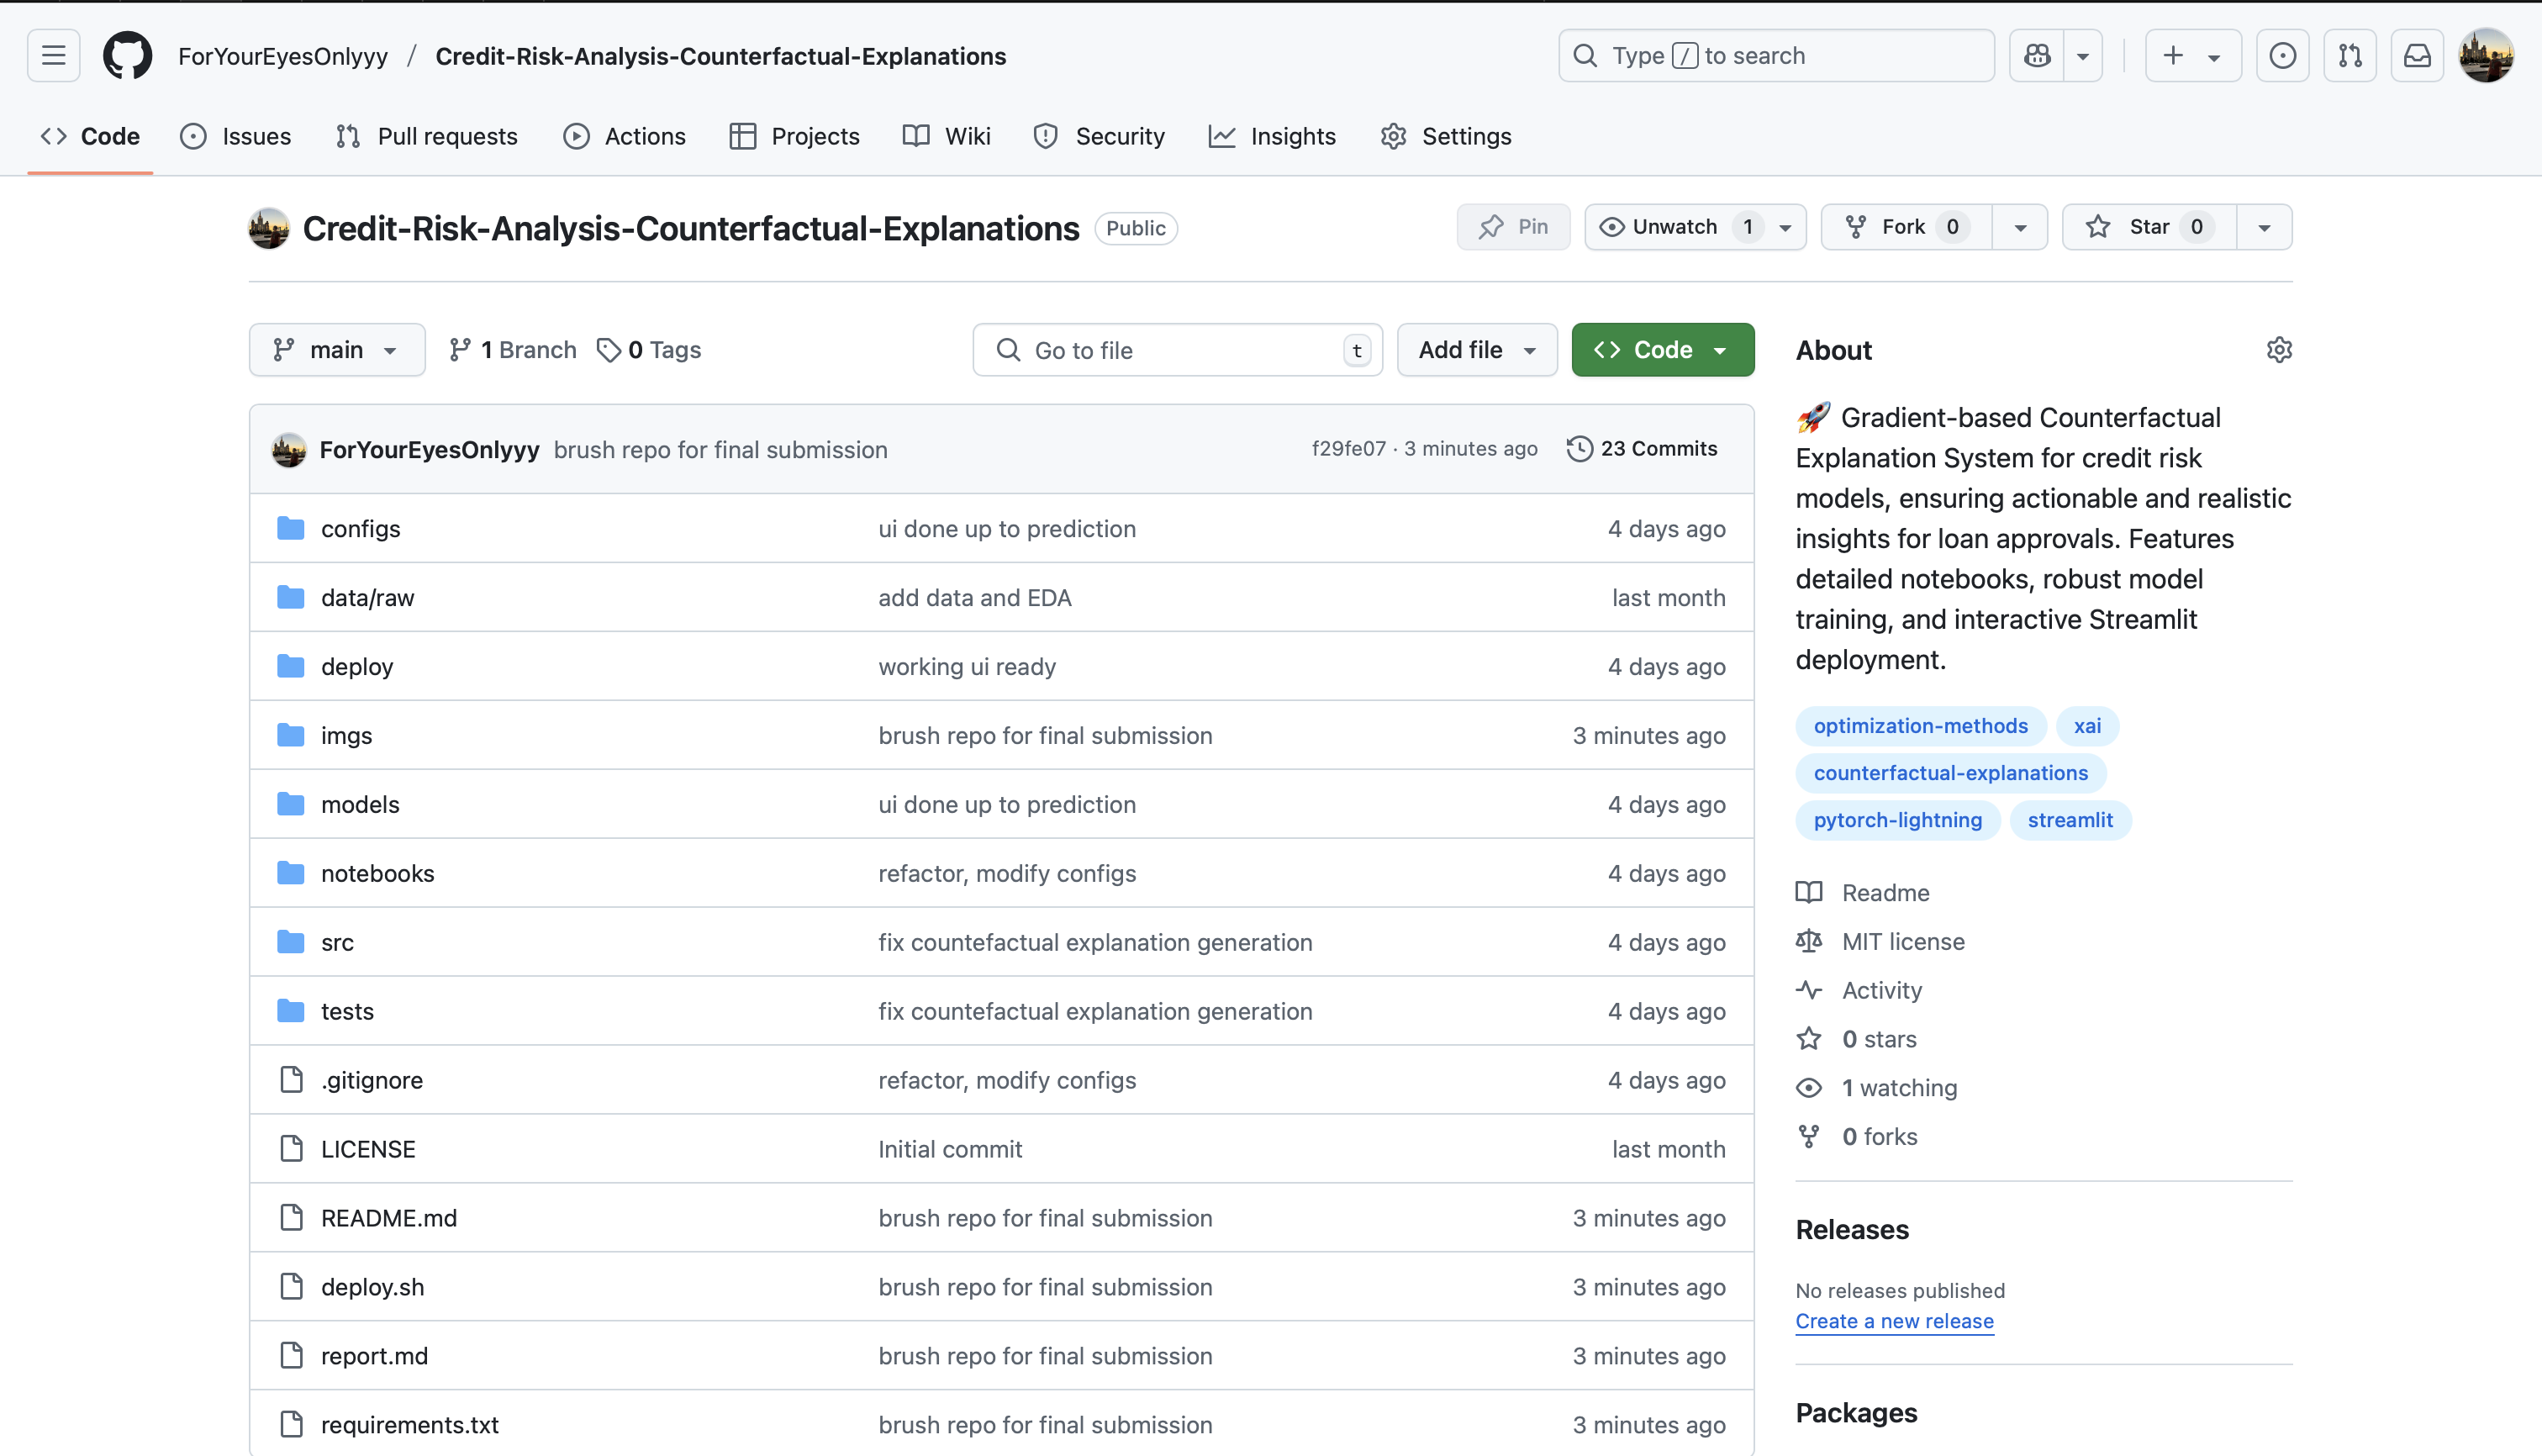Click Create a new release link
Image resolution: width=2542 pixels, height=1456 pixels.
[x=1894, y=1321]
